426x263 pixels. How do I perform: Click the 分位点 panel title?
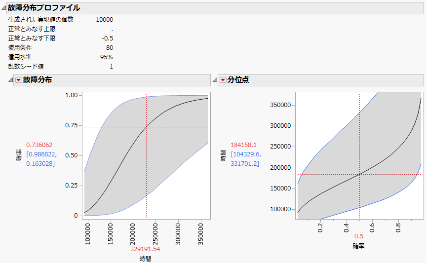[x=238, y=80]
